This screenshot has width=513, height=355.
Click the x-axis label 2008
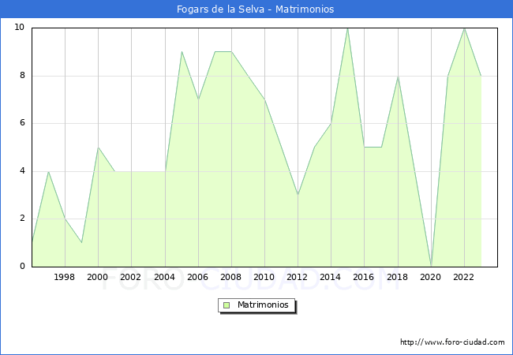click(x=231, y=277)
